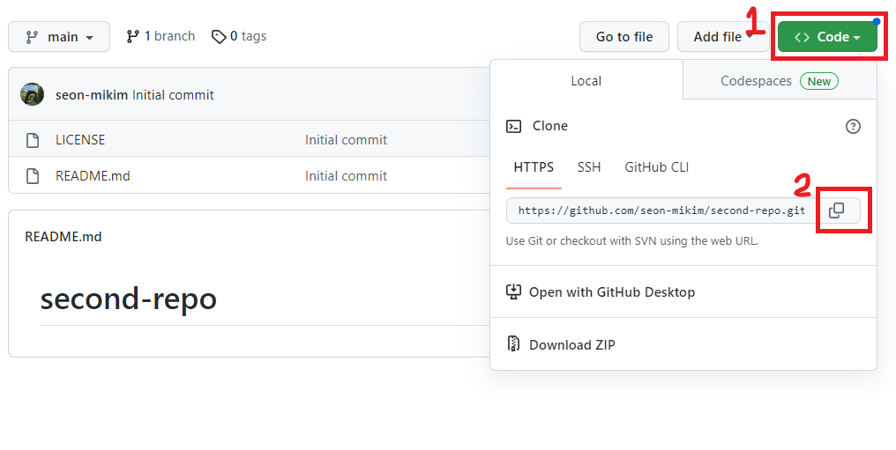The width and height of the screenshot is (896, 450).
Task: Open the seon-mikim author link
Action: [x=92, y=95]
